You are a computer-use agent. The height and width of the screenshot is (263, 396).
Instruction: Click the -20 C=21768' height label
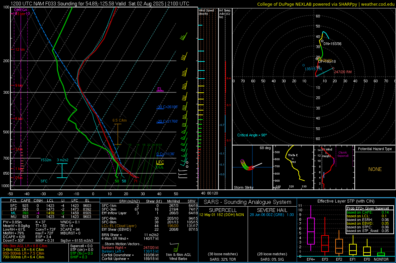[x=167, y=121]
